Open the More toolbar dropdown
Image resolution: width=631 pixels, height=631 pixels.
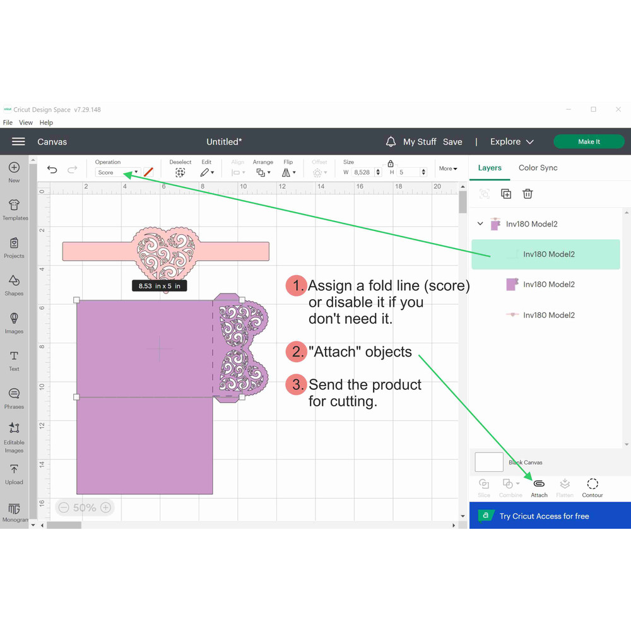(x=448, y=168)
